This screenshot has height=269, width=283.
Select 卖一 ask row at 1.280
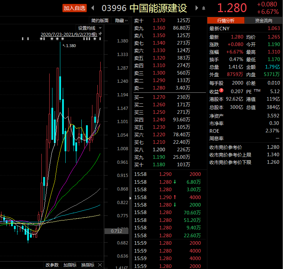point(169,88)
